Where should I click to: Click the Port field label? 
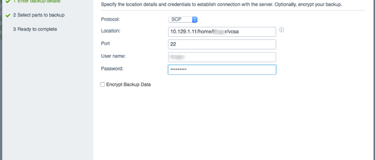[105, 43]
